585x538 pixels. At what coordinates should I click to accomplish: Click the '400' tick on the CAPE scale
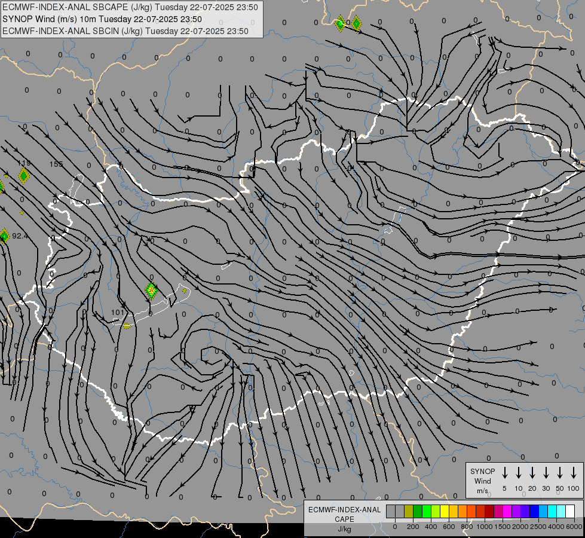tap(431, 527)
